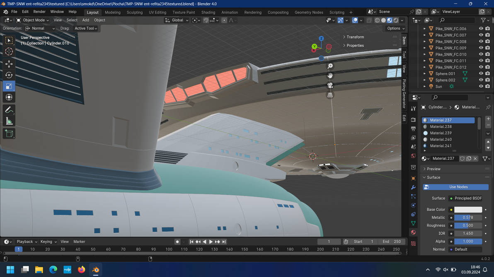Click the Blender icon in the taskbar
Viewport: 494px width, 277px height.
pyautogui.click(x=95, y=270)
